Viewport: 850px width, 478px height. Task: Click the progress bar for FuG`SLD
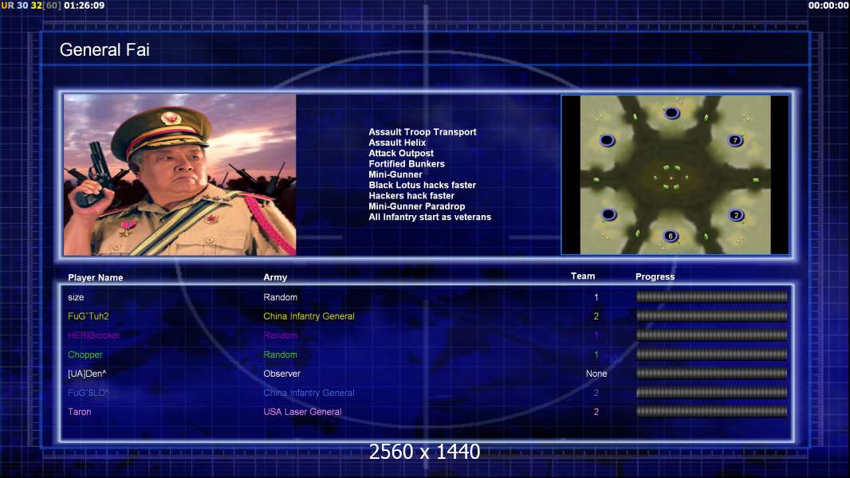(x=712, y=393)
